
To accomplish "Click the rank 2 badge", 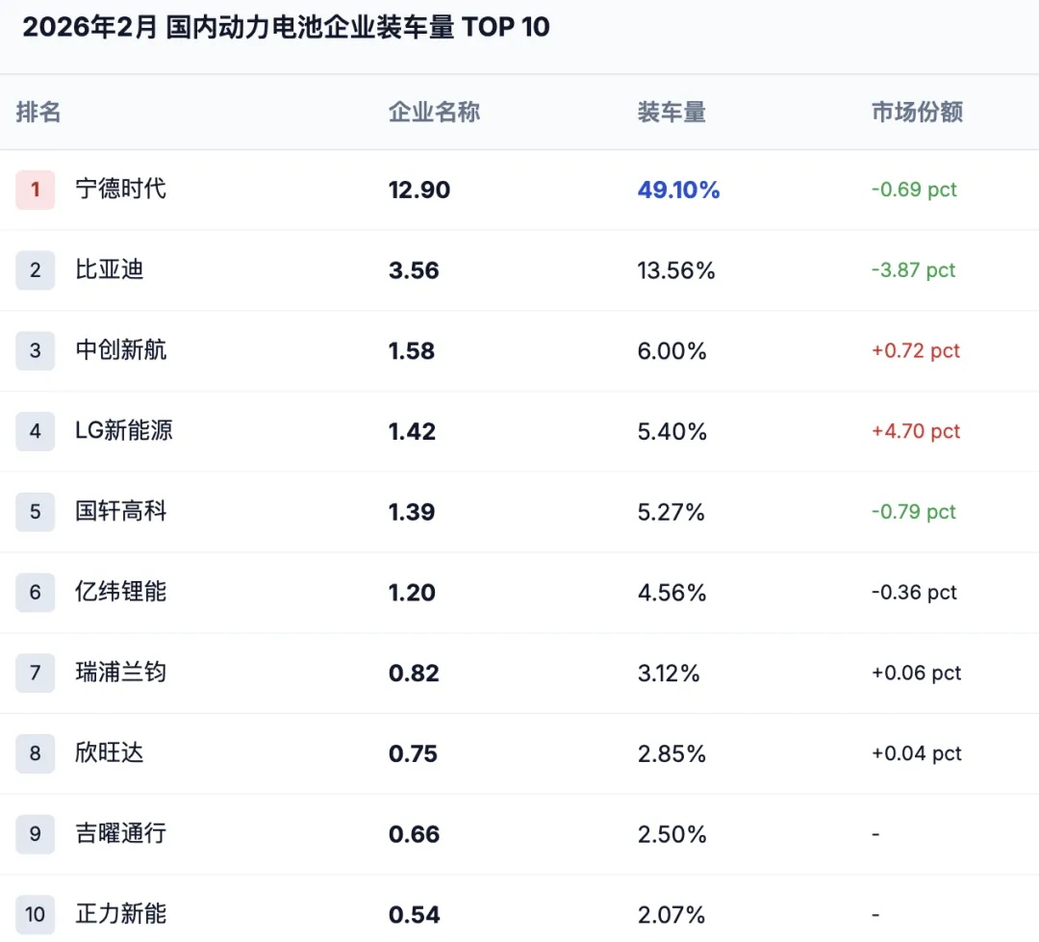I will coord(36,270).
